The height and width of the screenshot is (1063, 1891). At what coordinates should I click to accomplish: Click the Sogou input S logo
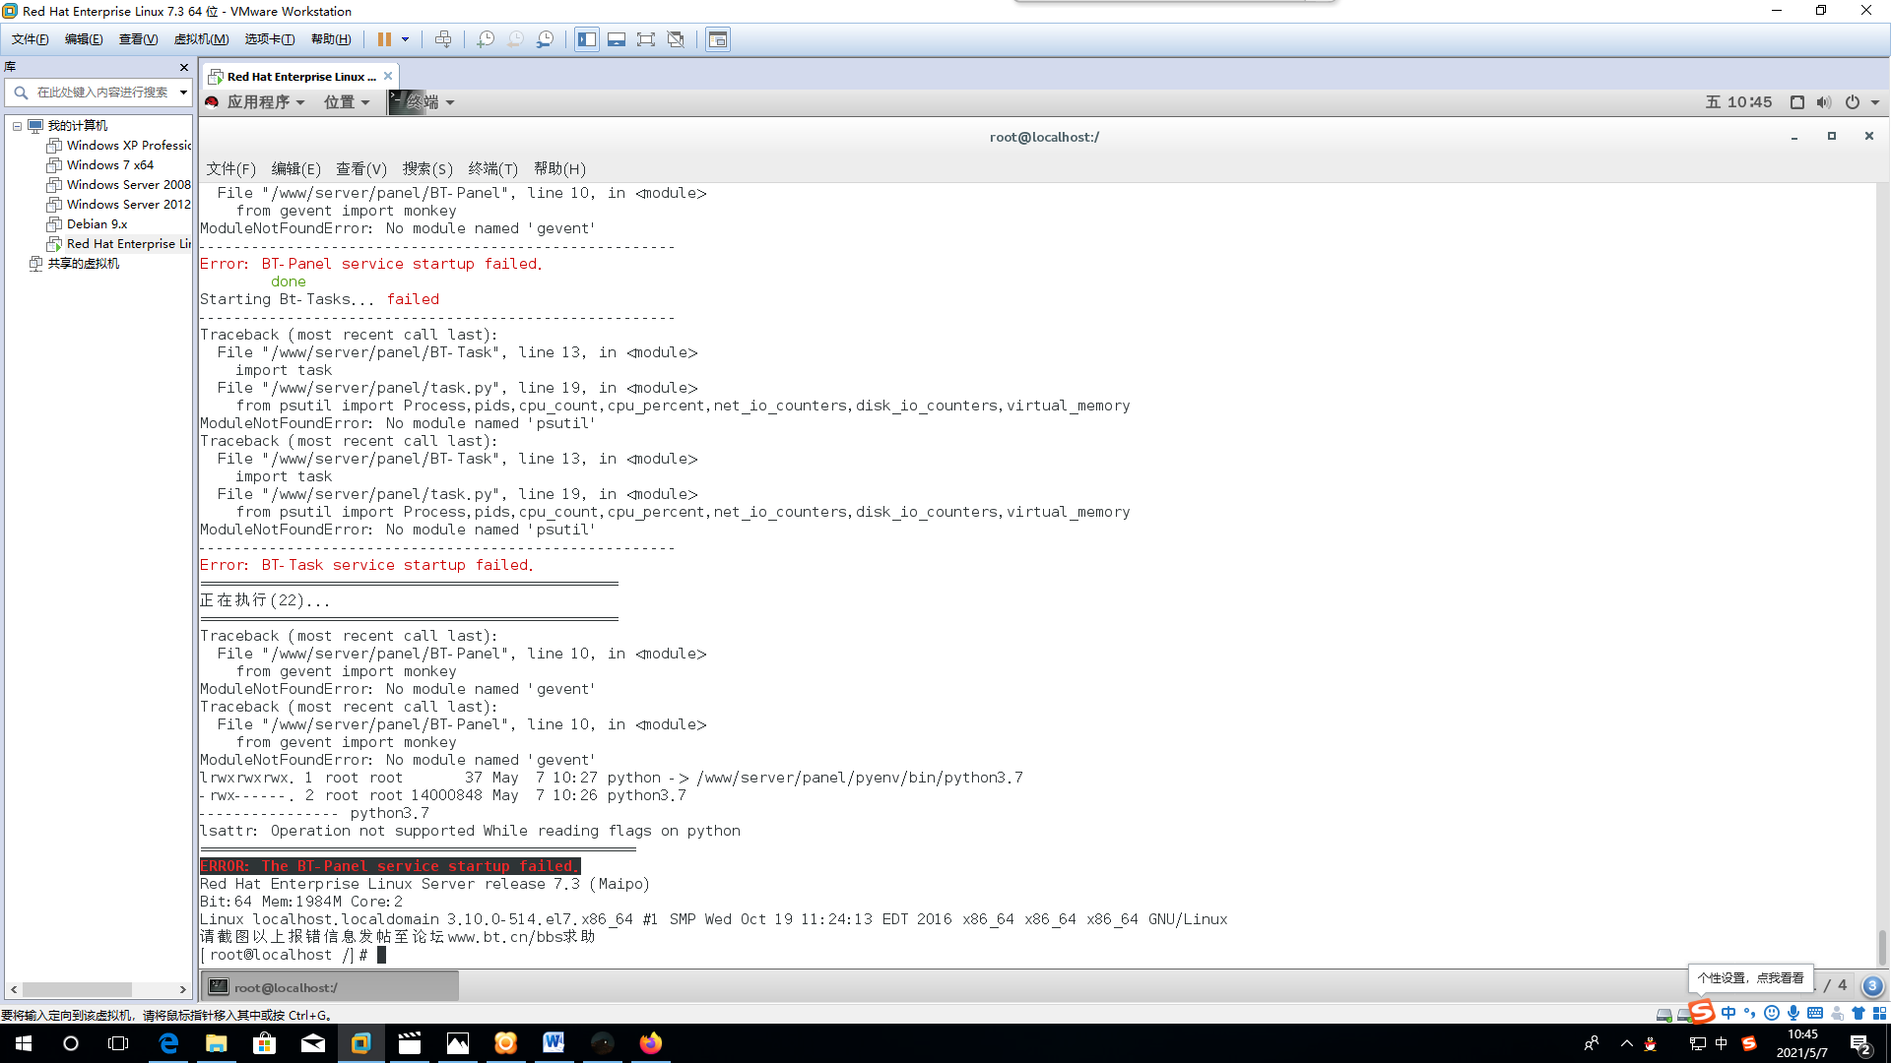click(1702, 1012)
